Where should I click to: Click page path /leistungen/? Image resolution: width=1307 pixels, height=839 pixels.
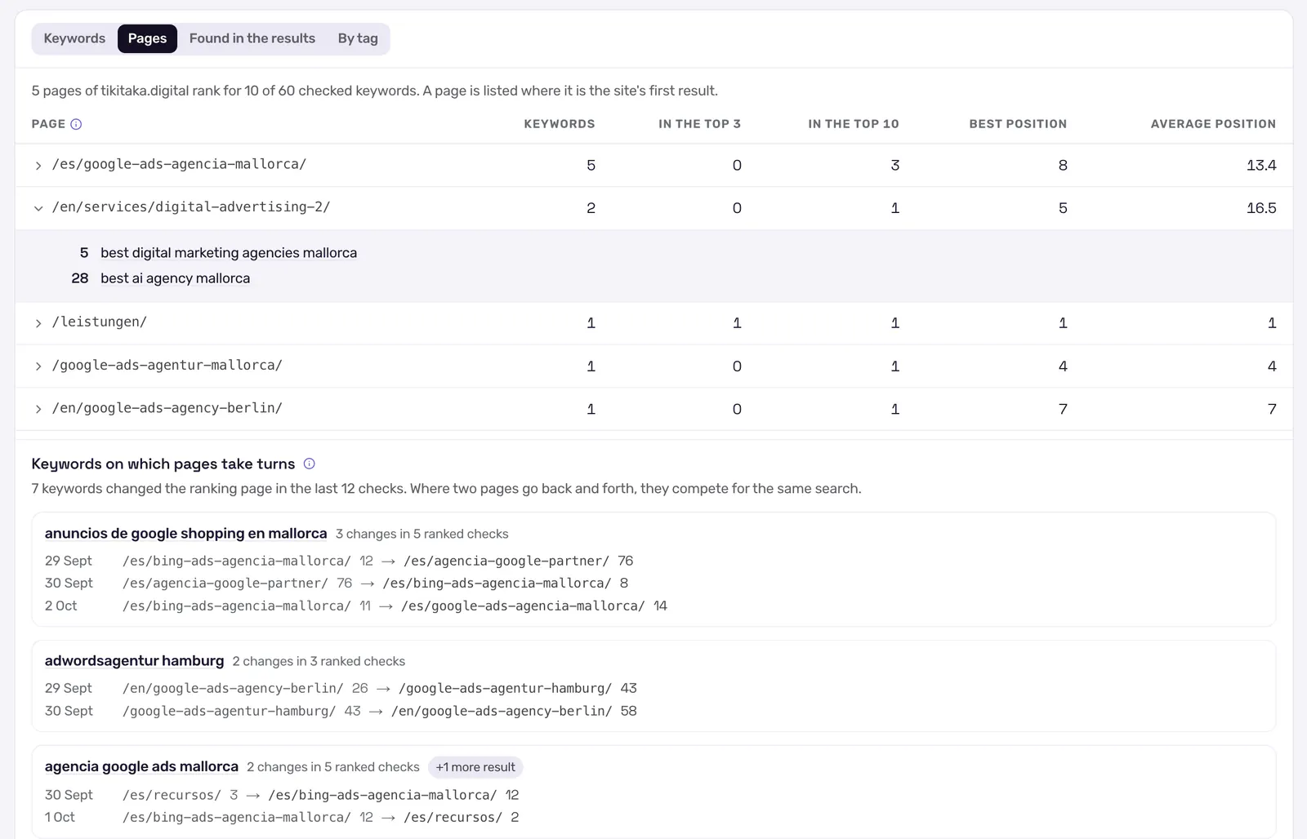click(x=100, y=322)
